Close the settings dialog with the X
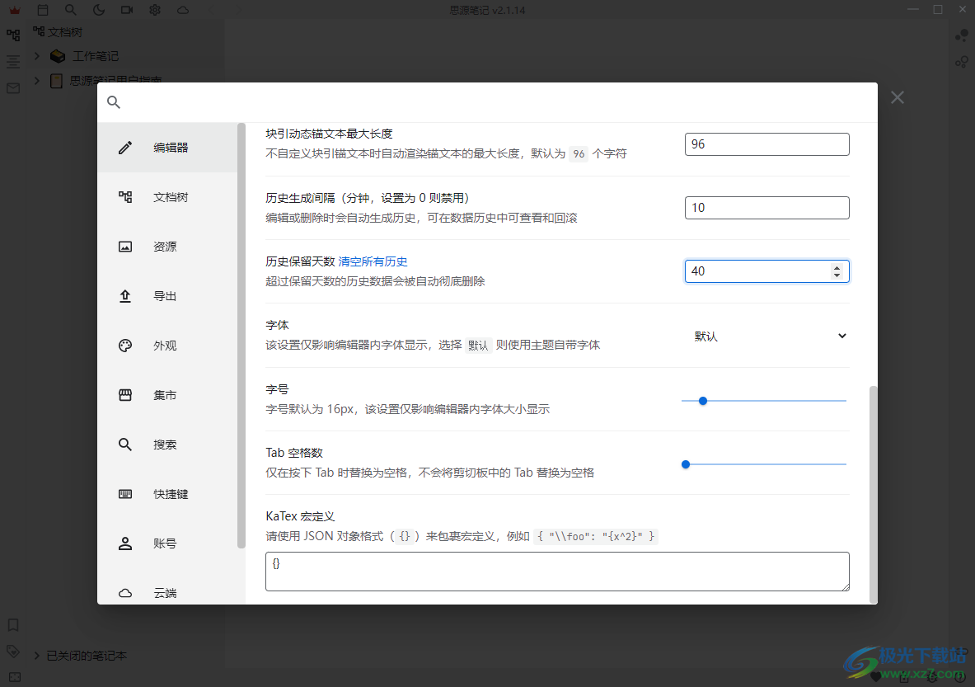The width and height of the screenshot is (975, 687). point(898,97)
